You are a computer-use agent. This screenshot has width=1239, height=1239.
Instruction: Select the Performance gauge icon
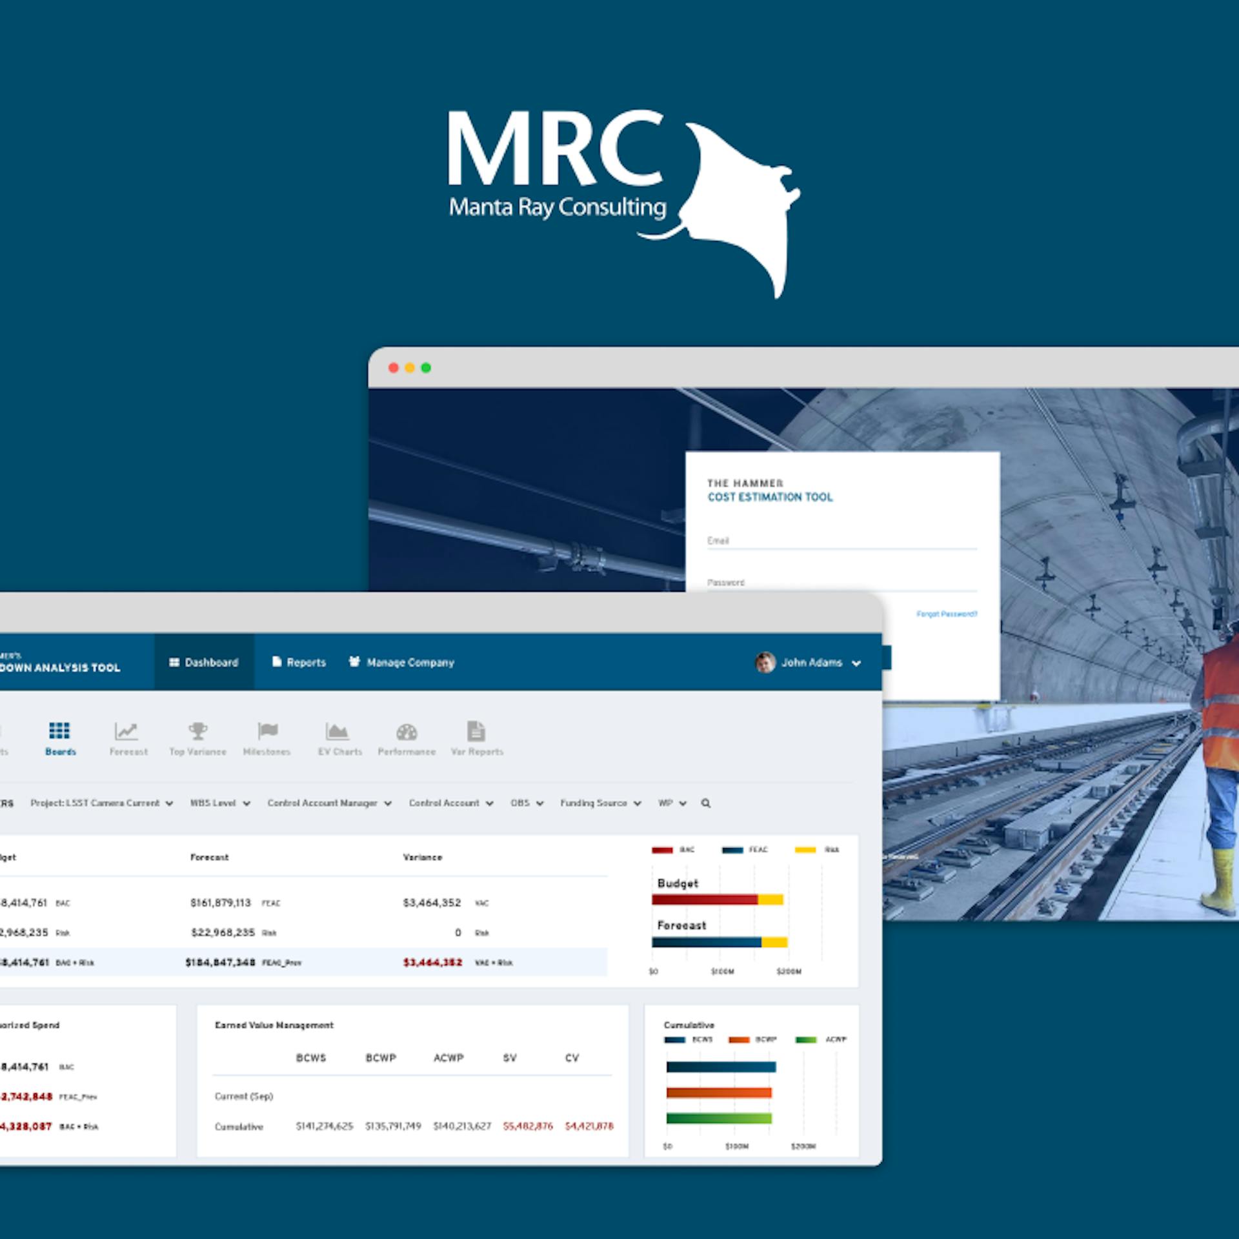407,732
